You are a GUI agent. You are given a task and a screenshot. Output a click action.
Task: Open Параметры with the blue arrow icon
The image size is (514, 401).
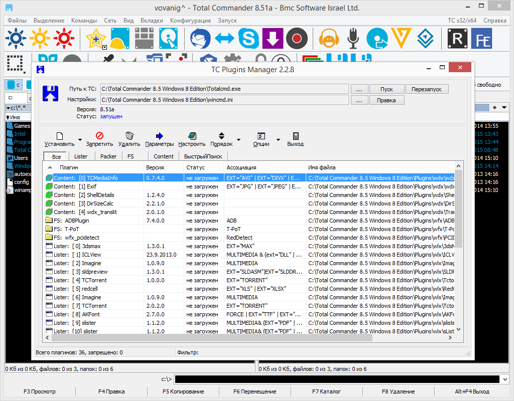pyautogui.click(x=160, y=136)
